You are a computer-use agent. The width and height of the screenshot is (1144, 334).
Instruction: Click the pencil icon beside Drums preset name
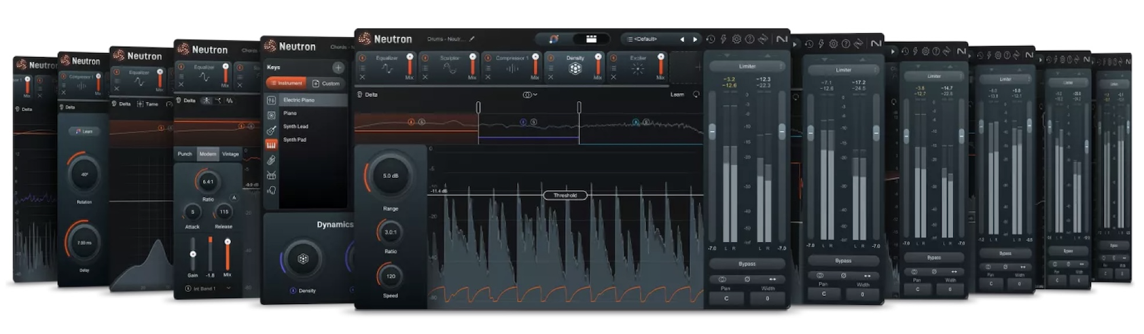click(472, 39)
